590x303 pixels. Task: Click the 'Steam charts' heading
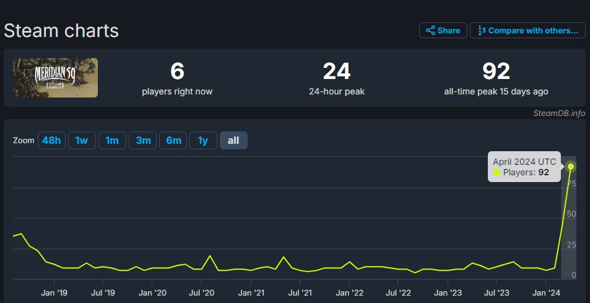click(61, 30)
